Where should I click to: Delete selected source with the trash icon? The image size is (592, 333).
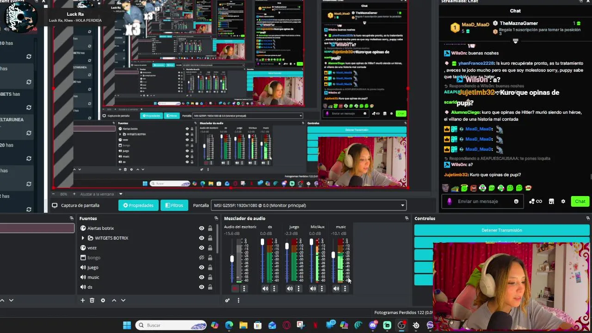[x=92, y=300]
